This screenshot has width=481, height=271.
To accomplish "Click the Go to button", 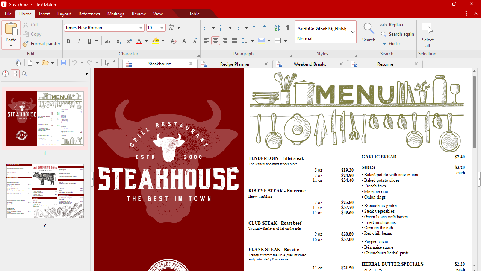I will click(x=394, y=44).
